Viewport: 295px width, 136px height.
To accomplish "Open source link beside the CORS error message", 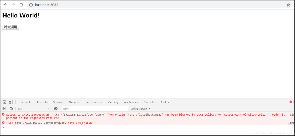I will [x=292, y=114].
